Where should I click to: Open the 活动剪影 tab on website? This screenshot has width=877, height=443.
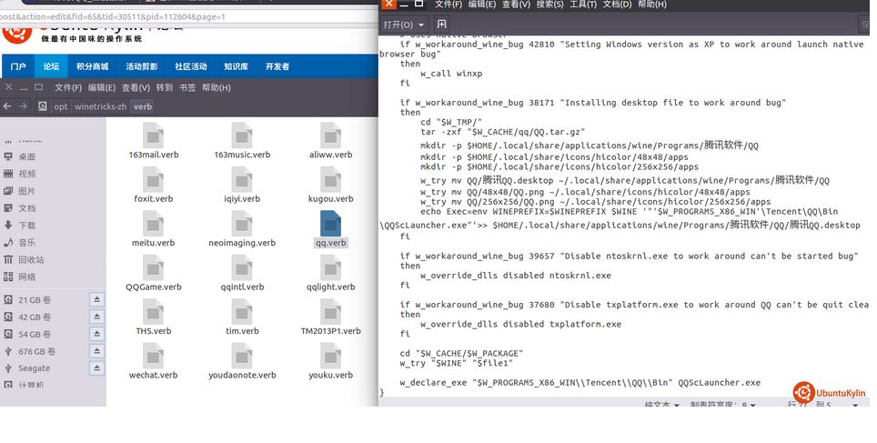[142, 66]
